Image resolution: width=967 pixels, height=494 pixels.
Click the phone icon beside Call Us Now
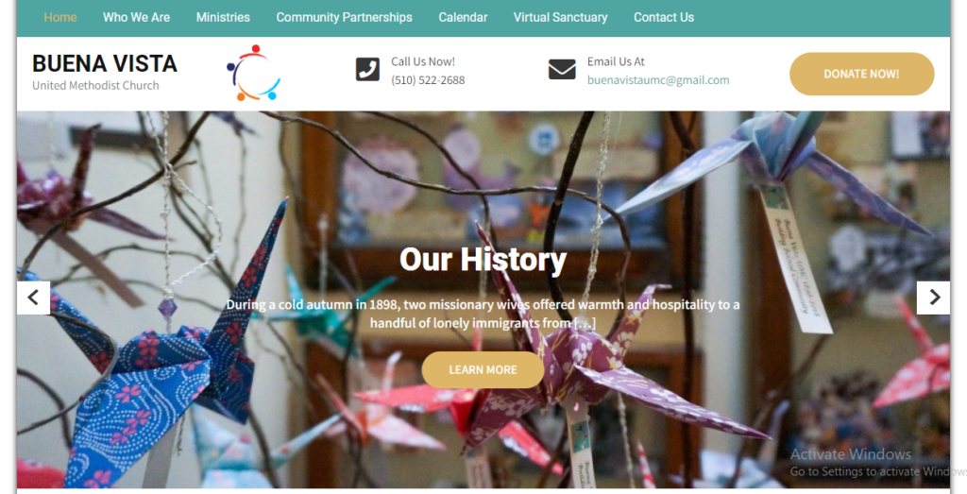[367, 70]
